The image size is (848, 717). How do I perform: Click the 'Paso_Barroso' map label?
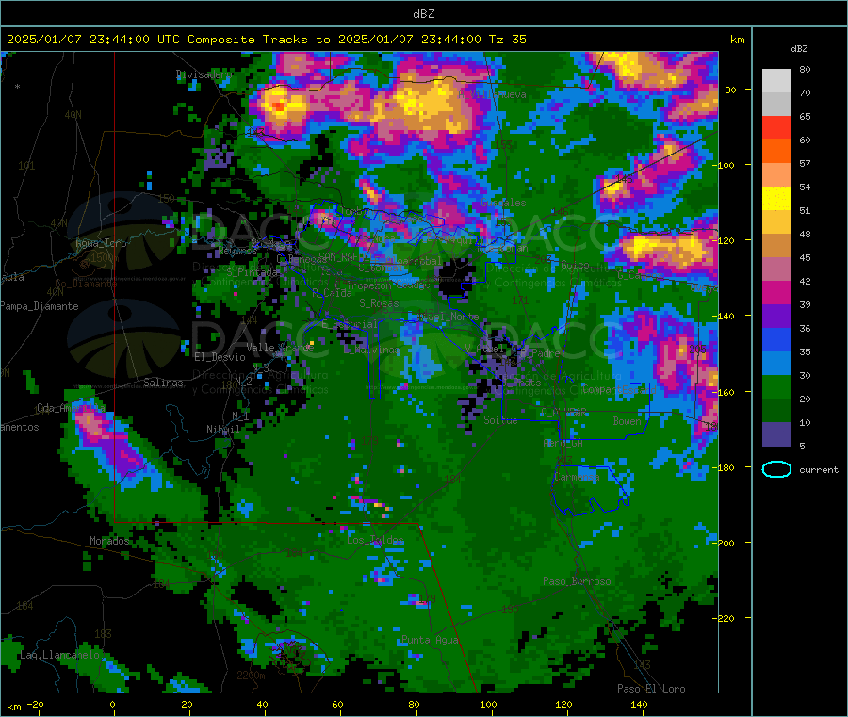tap(577, 581)
